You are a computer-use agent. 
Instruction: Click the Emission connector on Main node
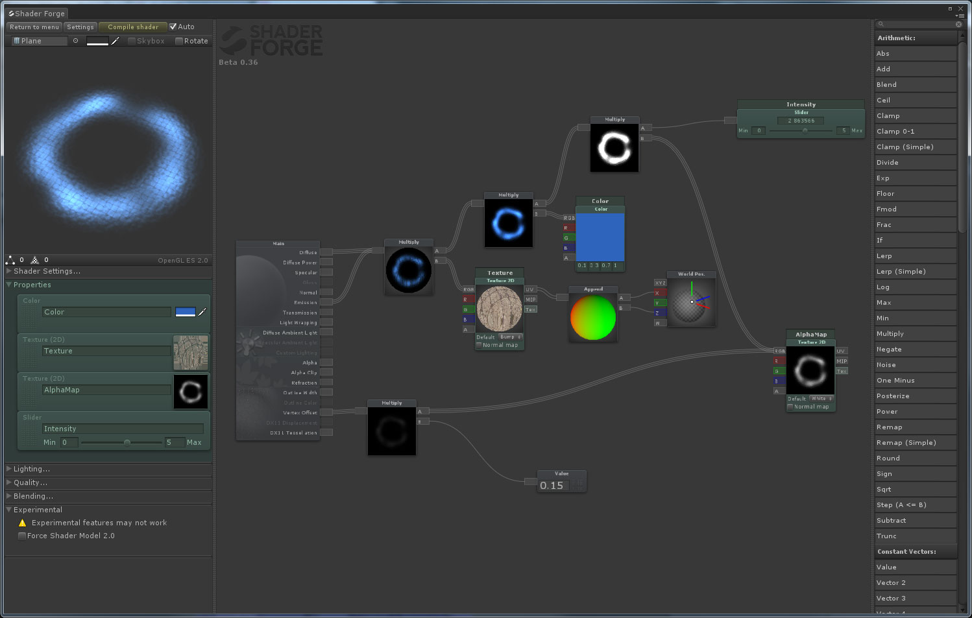coord(326,302)
